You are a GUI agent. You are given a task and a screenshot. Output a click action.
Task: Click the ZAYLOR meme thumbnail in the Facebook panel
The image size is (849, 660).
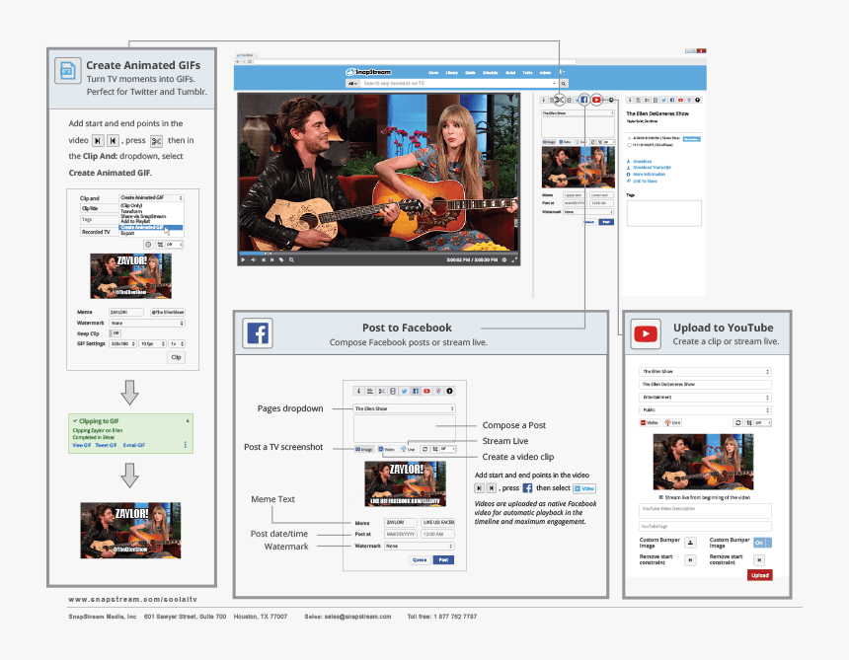click(405, 483)
